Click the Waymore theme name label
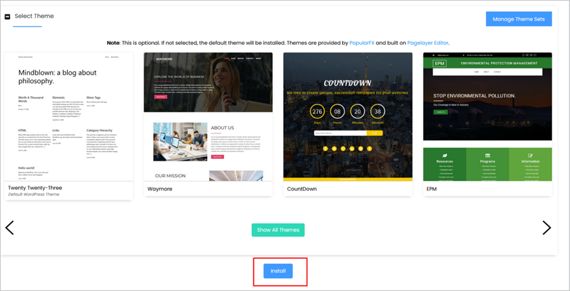The width and height of the screenshot is (570, 291). click(160, 189)
